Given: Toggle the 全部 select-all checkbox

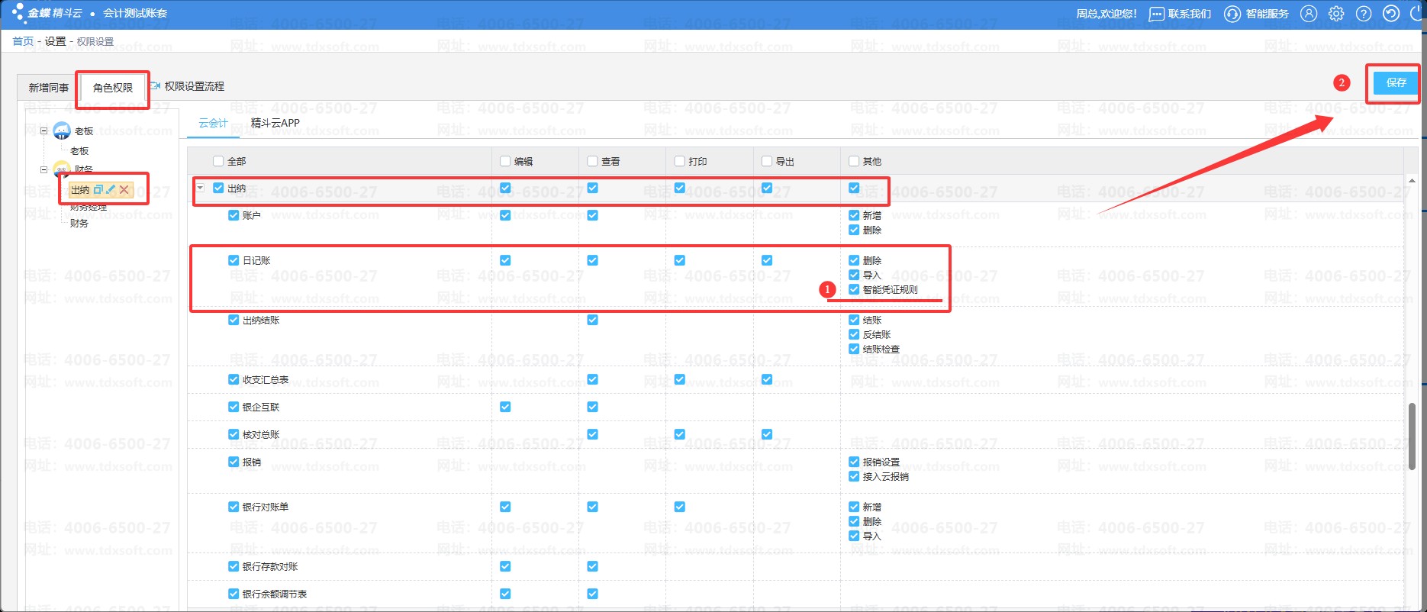Looking at the screenshot, I should (x=218, y=161).
